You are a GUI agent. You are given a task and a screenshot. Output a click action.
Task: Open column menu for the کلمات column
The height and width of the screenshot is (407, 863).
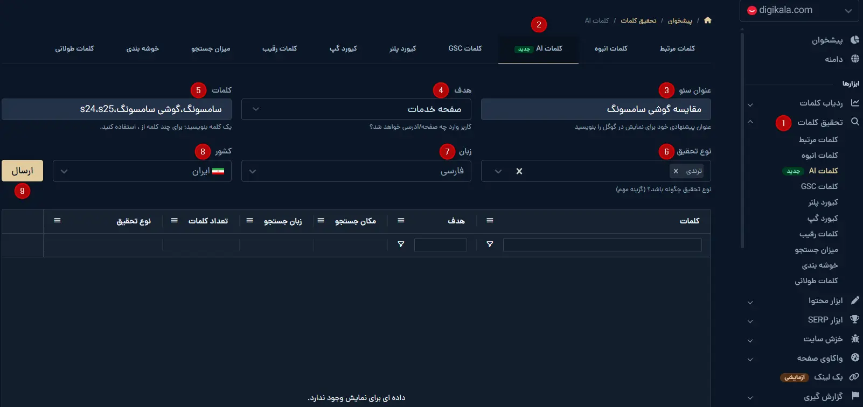click(x=489, y=221)
